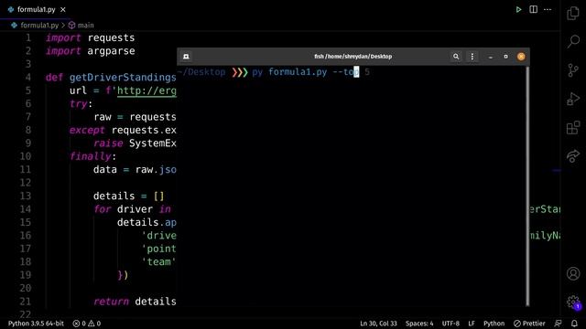Click the formula1.py text in the terminal command
586x329 pixels.
click(x=298, y=72)
